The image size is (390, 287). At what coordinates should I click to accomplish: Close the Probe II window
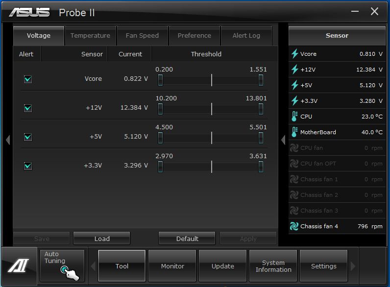tap(374, 11)
